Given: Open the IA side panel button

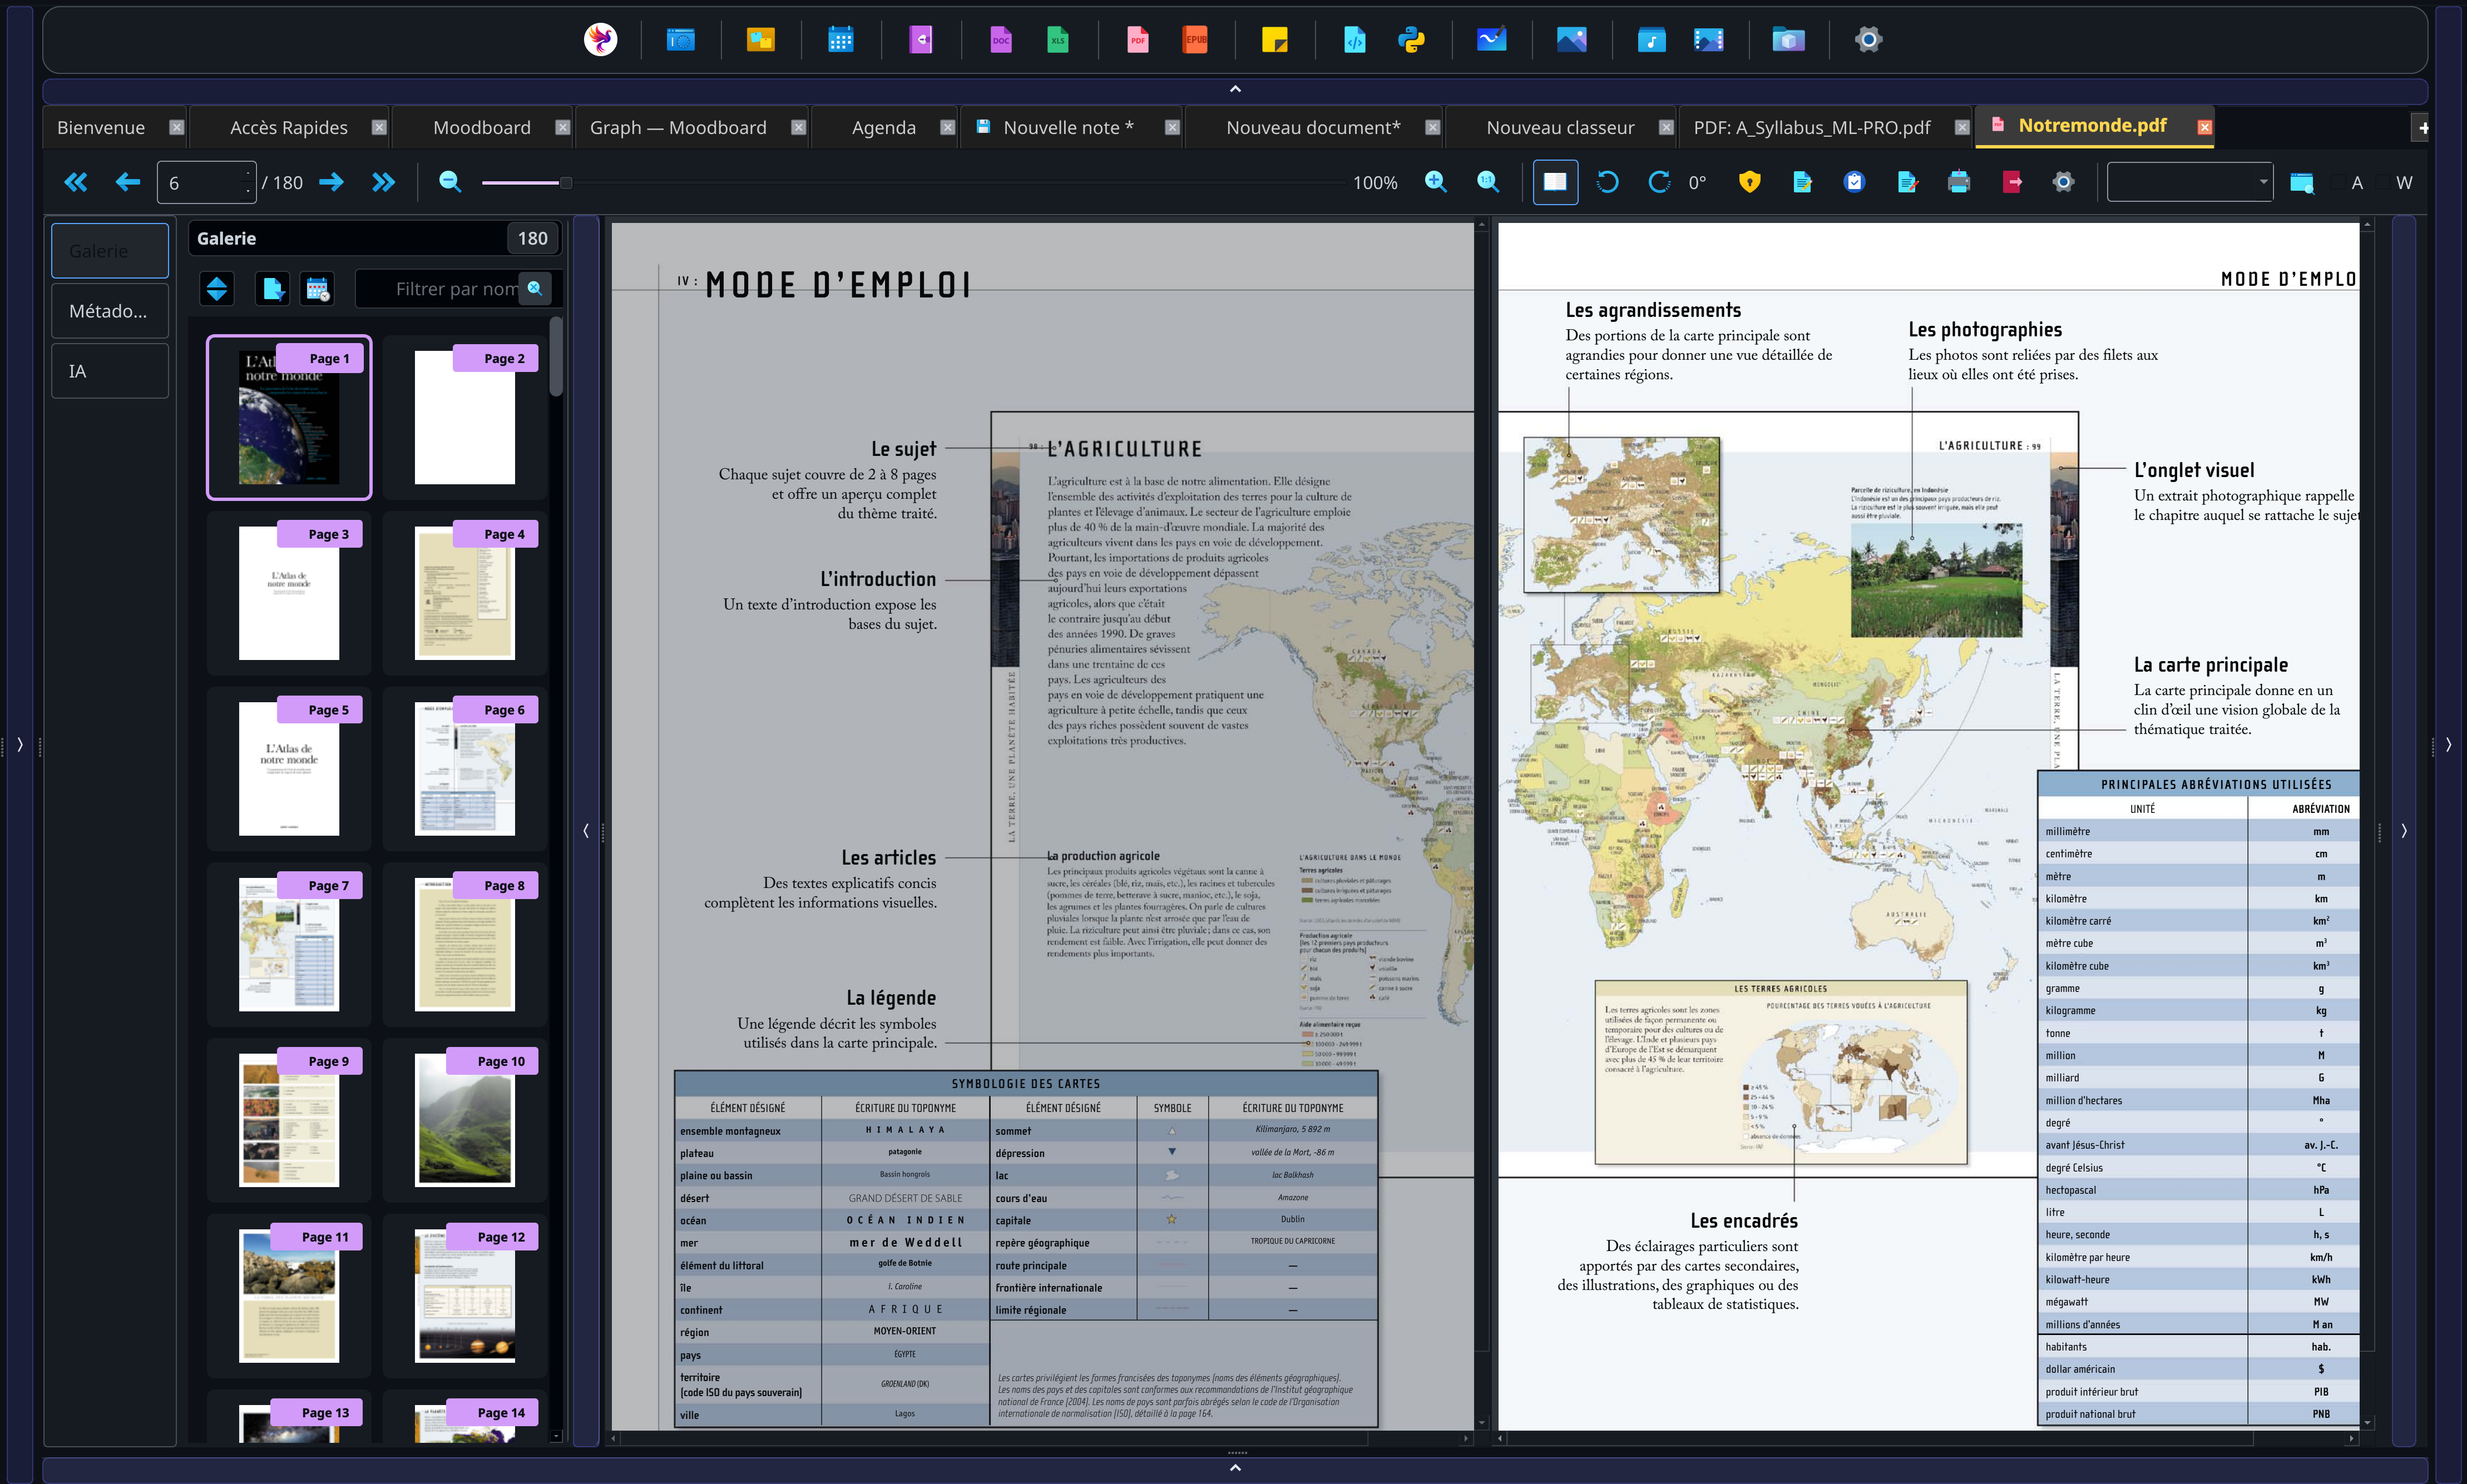Looking at the screenshot, I should tap(110, 371).
